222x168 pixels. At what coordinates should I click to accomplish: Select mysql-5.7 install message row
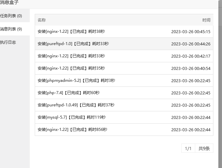click(x=71, y=117)
